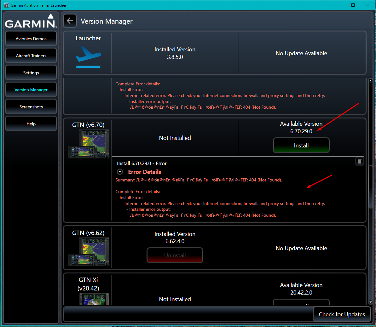Viewport: 376px width, 327px height.
Task: Install GTN version 6.70.29.0
Action: pyautogui.click(x=301, y=145)
